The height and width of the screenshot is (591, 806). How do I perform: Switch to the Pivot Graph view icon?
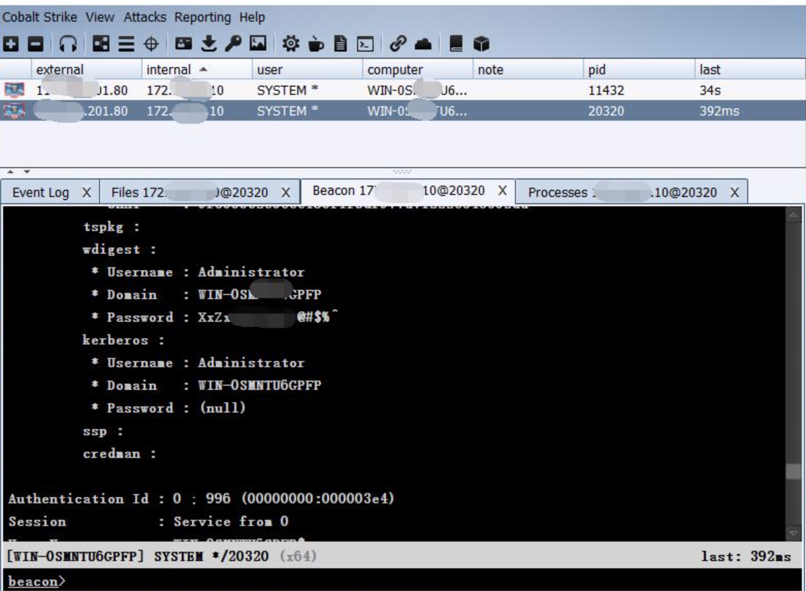tap(101, 44)
